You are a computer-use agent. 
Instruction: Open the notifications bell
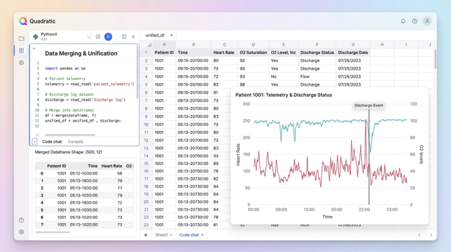pos(403,21)
